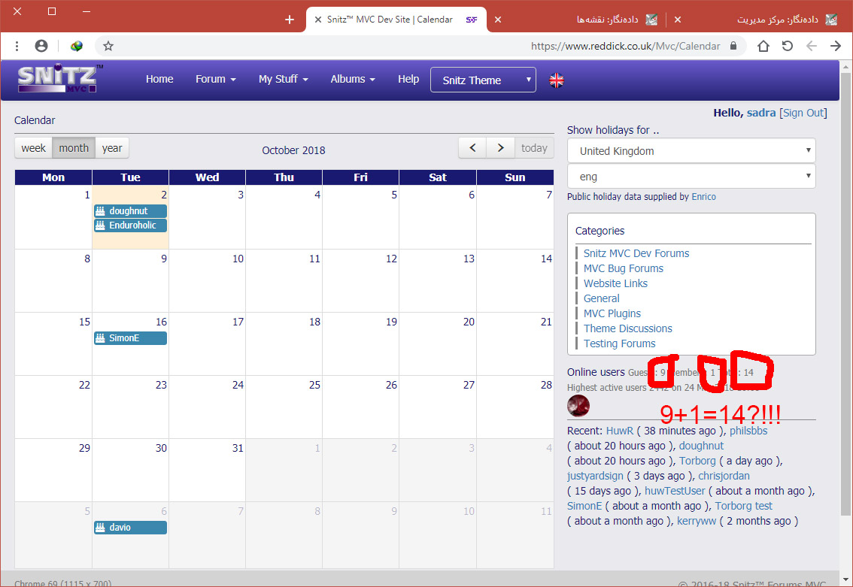853x587 pixels.
Task: Reload the page with the refresh icon
Action: (x=787, y=46)
